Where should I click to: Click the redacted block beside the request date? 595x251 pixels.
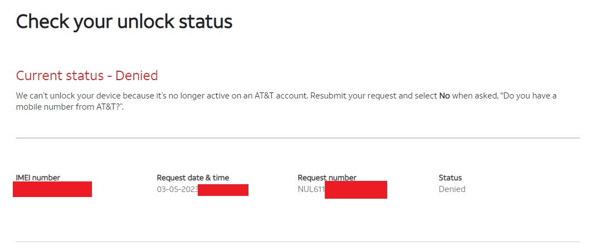tap(223, 190)
